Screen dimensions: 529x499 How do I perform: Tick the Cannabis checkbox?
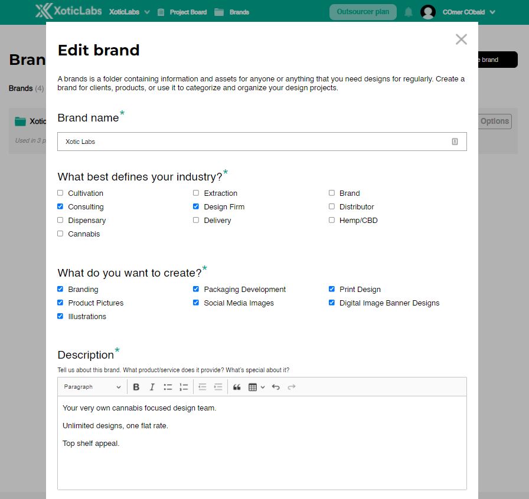tap(60, 234)
